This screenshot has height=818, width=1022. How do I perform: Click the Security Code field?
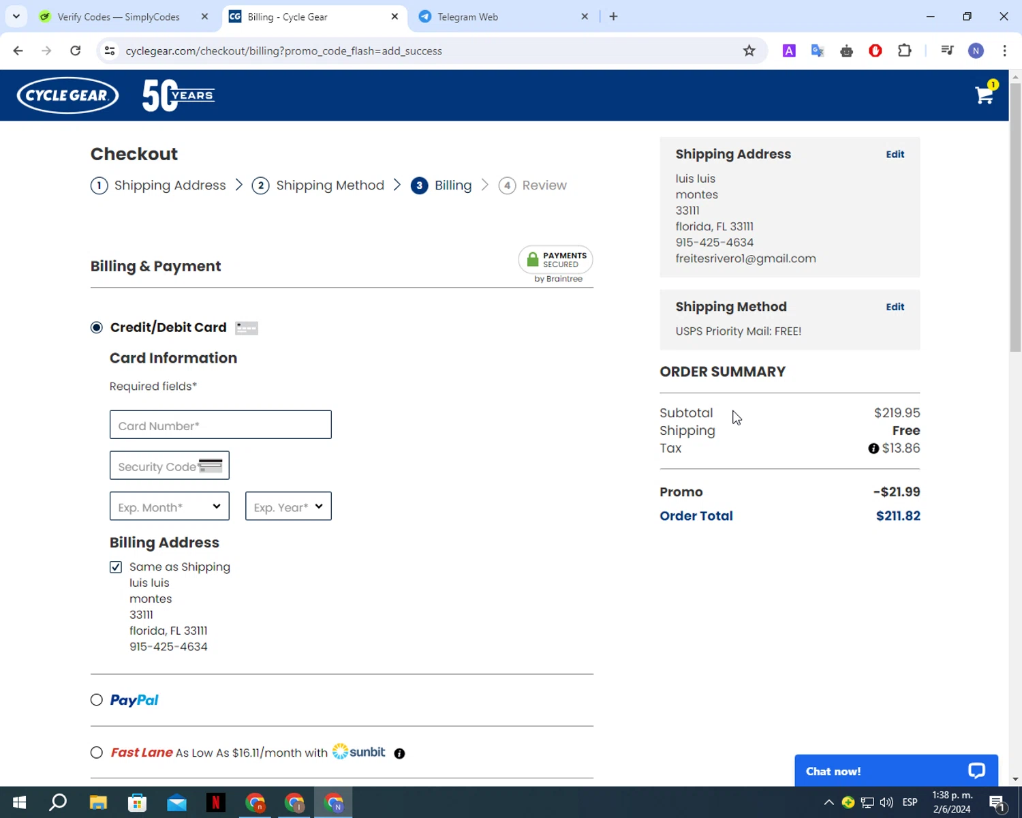(x=170, y=466)
